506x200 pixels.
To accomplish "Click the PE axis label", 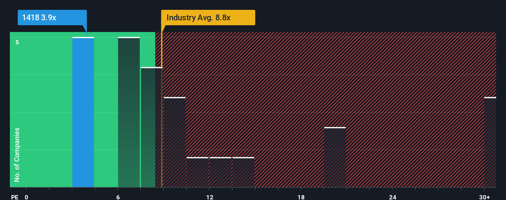I will point(15,197).
